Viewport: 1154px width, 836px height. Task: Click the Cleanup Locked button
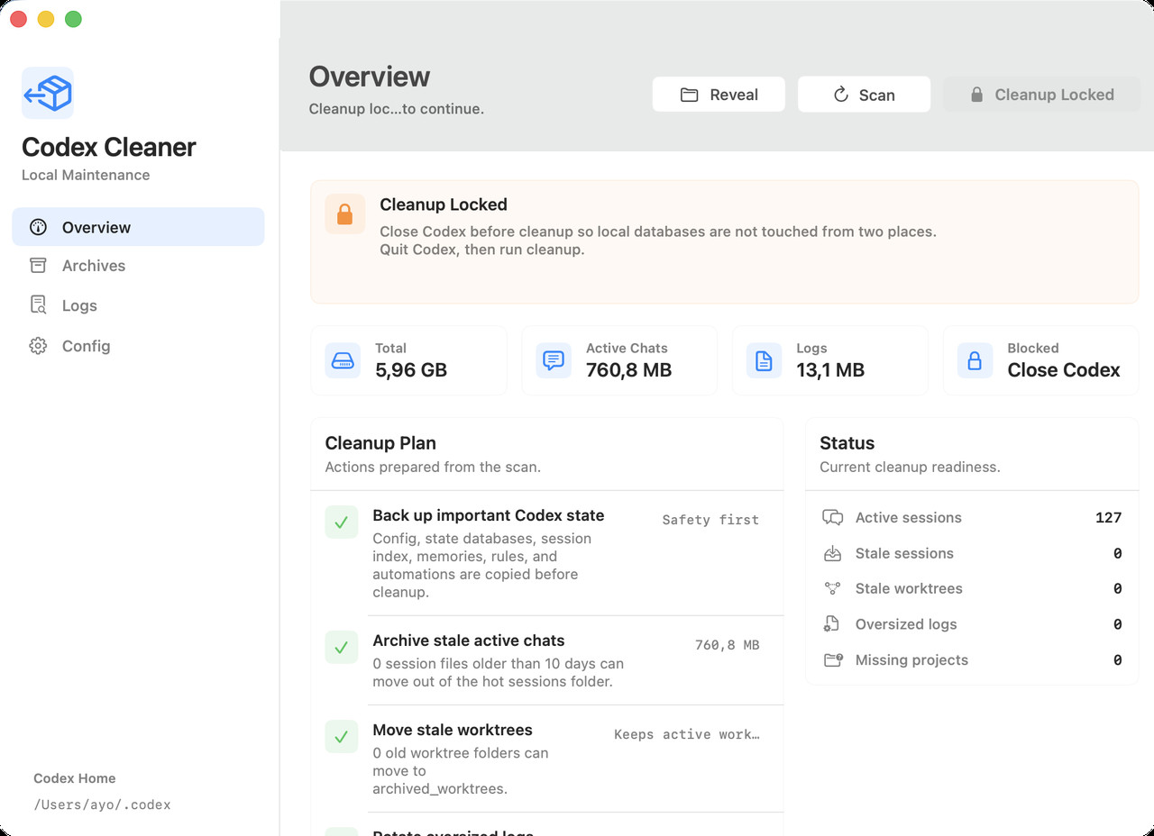(x=1041, y=95)
